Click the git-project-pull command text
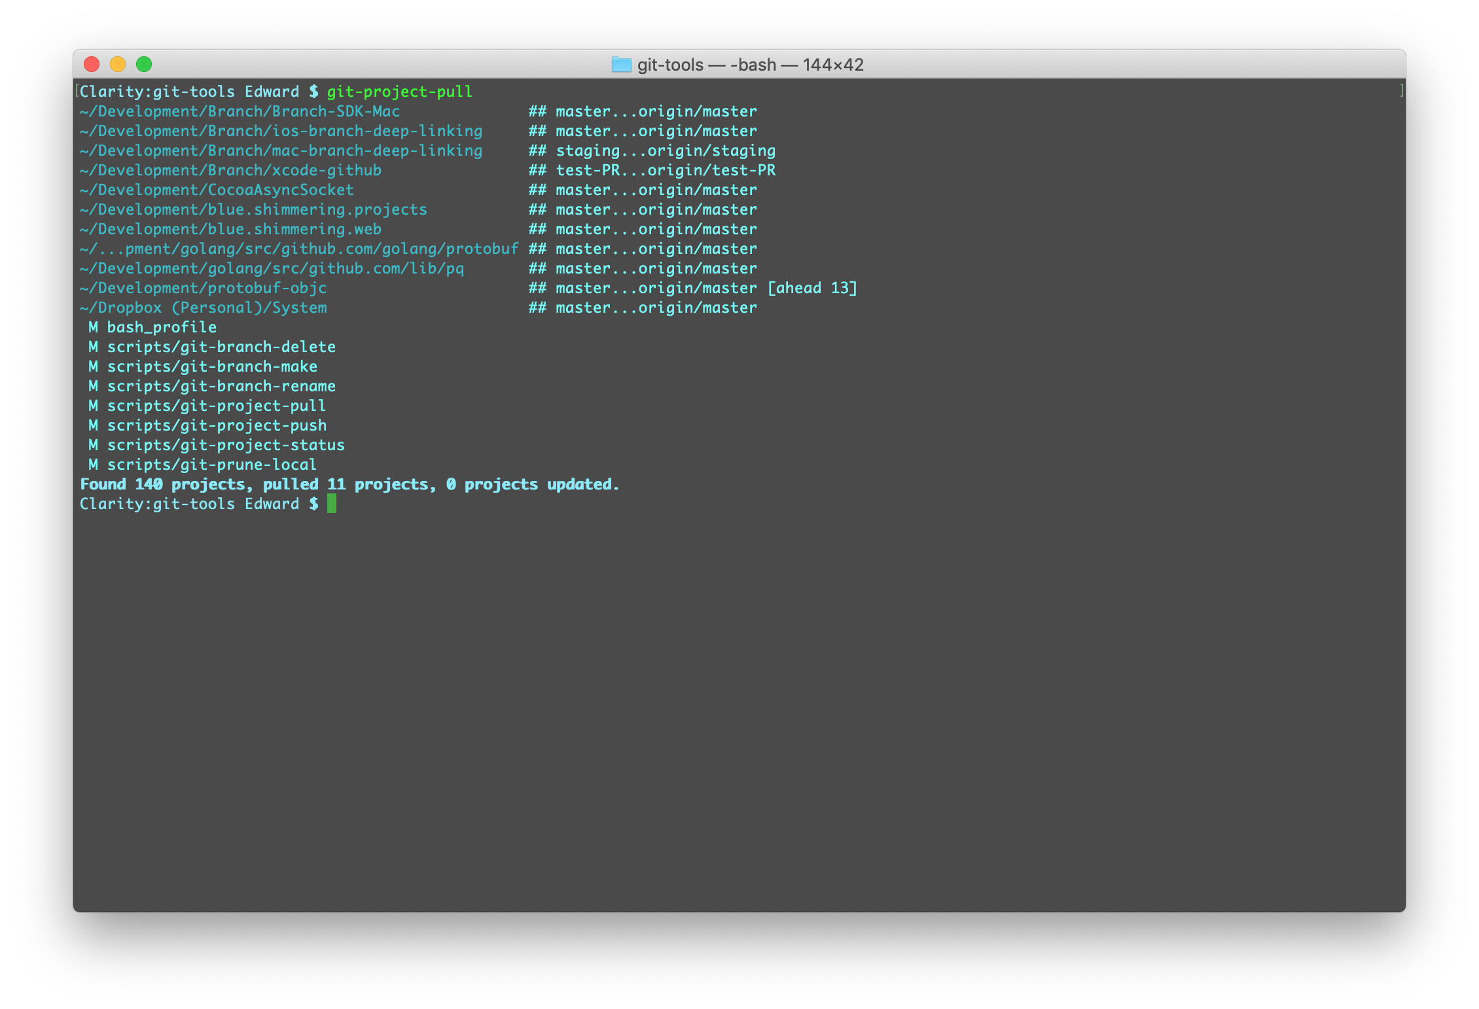Screen dimensions: 1479x1009 point(399,92)
